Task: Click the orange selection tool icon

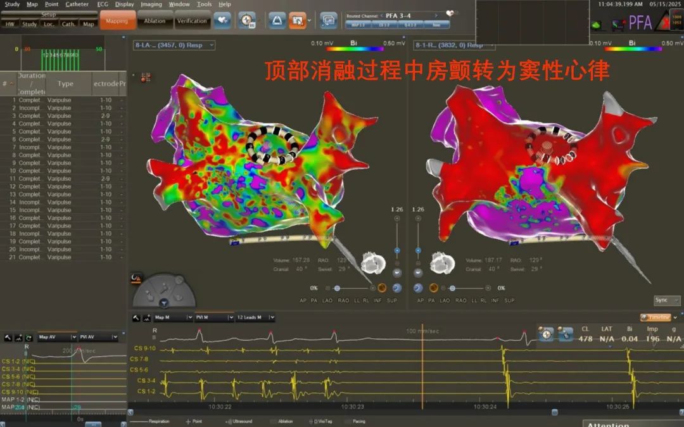Action: click(x=297, y=20)
